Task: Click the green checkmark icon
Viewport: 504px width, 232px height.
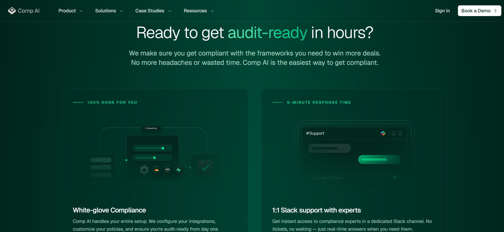Action: coord(205,168)
